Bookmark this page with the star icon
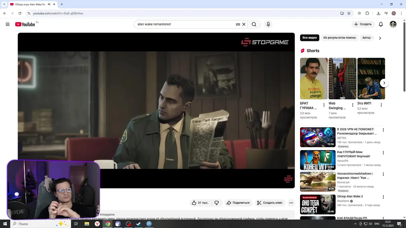This screenshot has height=228, width=406. tap(349, 13)
